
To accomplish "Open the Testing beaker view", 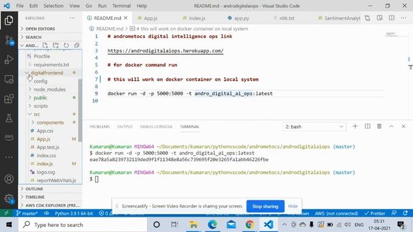I will (x=9, y=119).
